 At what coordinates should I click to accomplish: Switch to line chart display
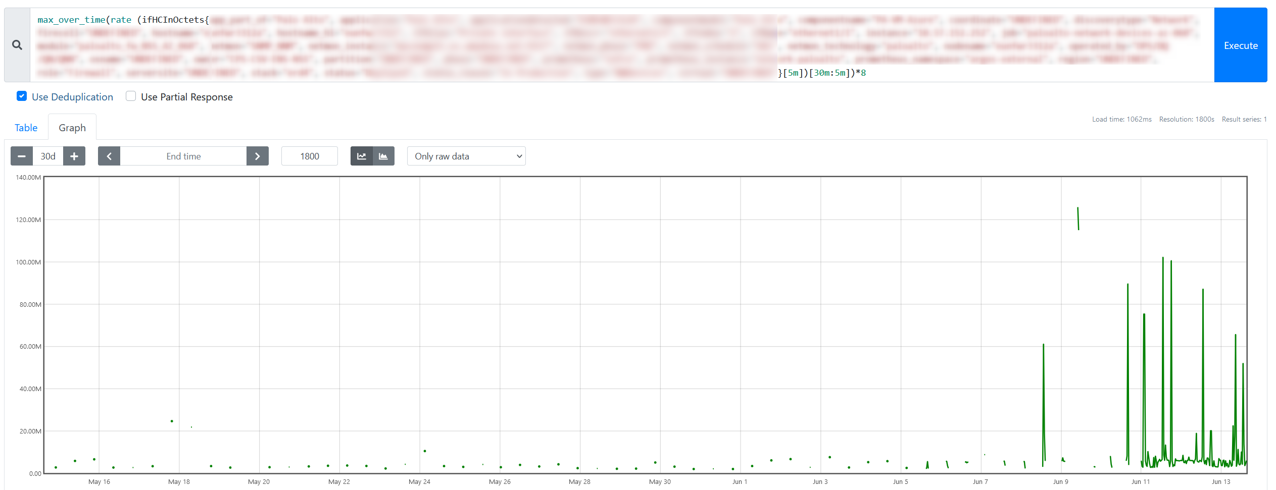tap(362, 156)
